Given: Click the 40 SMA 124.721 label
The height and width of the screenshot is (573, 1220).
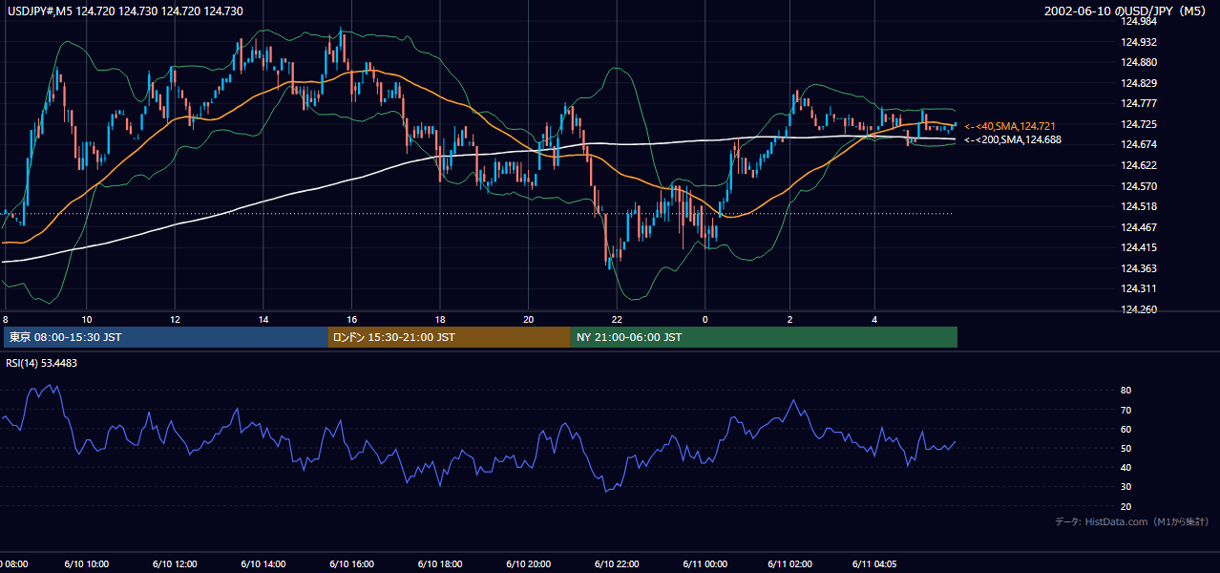Looking at the screenshot, I should pyautogui.click(x=1010, y=126).
